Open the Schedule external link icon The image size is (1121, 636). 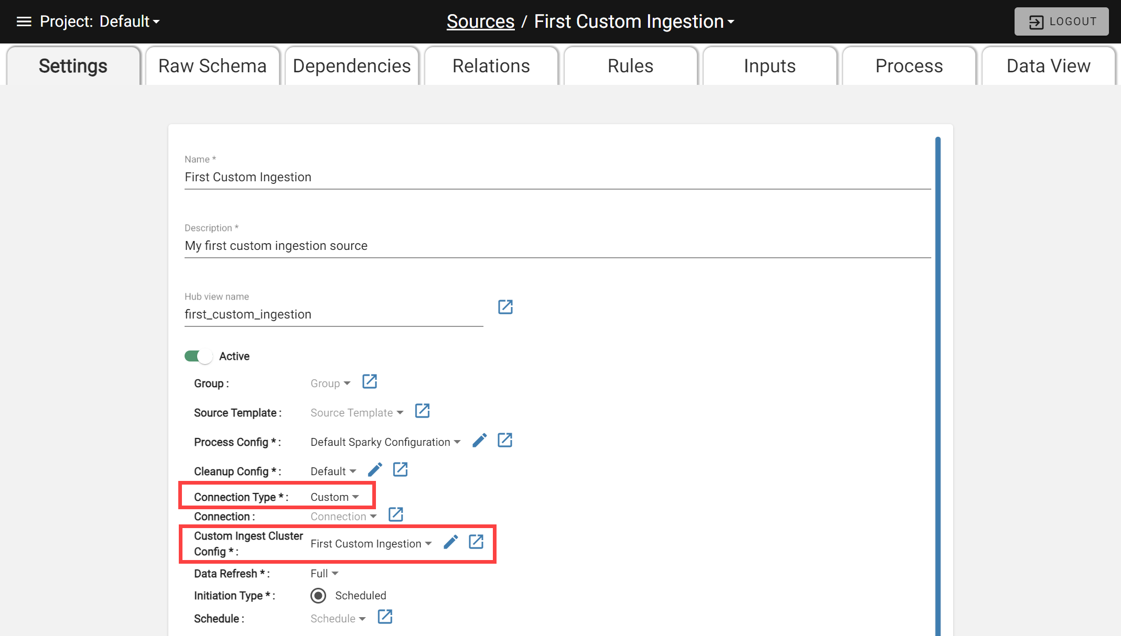click(x=385, y=617)
